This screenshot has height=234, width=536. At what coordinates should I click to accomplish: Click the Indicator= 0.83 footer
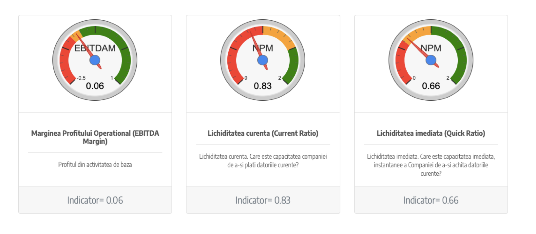263,200
